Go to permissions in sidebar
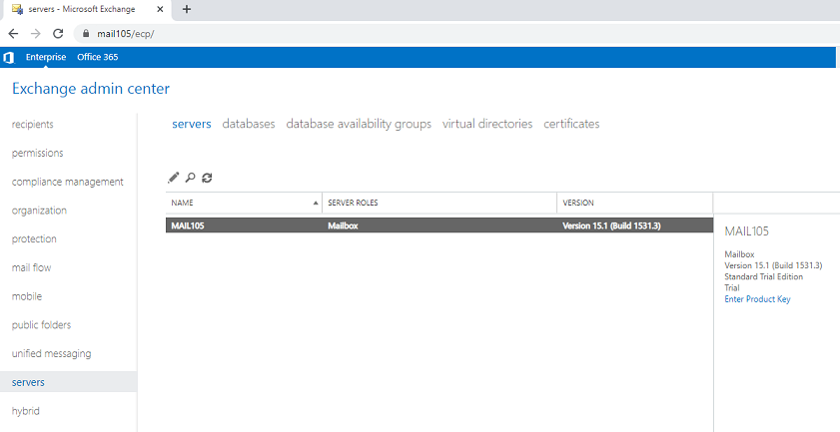This screenshot has width=840, height=432. tap(38, 153)
